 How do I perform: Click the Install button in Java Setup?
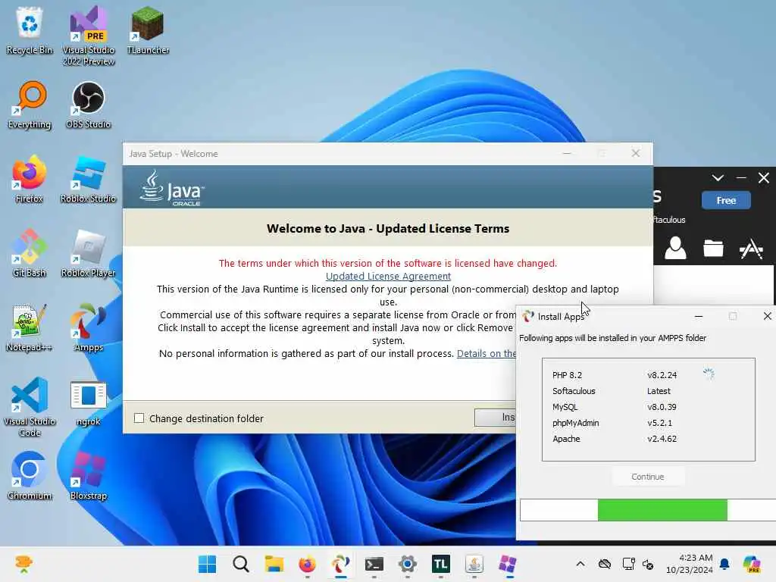tap(495, 418)
